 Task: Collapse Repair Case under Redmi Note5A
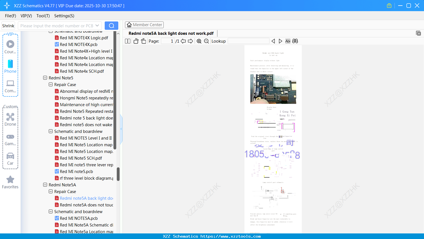point(51,192)
